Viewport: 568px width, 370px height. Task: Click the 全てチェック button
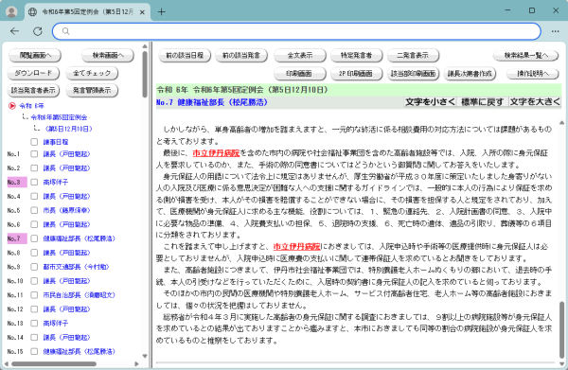click(92, 73)
